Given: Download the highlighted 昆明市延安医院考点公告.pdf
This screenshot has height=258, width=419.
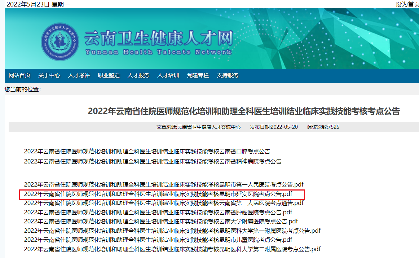Looking at the screenshot, I should click(x=158, y=194).
